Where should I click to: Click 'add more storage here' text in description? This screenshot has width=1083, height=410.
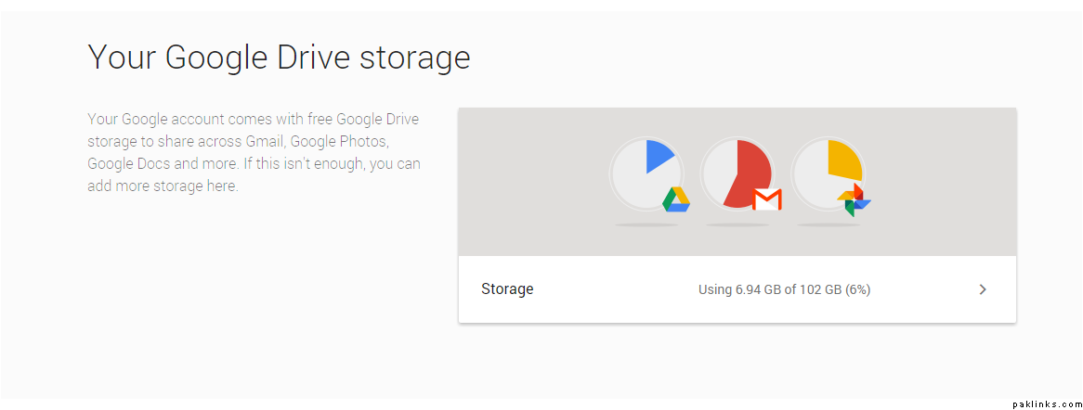point(163,186)
